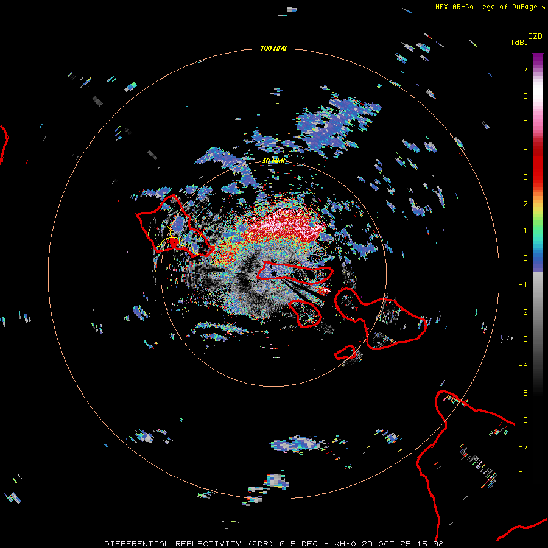
Task: Click the 0 value on the color scale
Action: click(525, 258)
